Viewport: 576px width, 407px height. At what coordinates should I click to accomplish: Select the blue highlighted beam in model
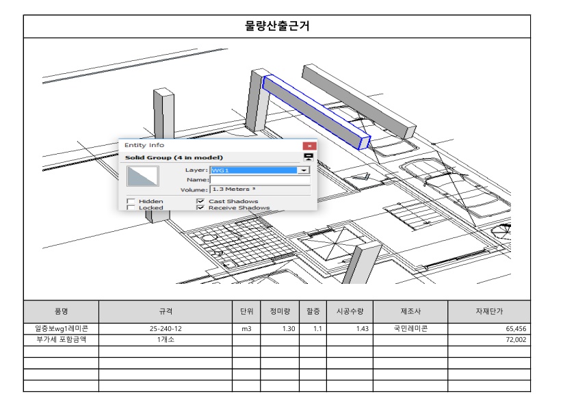316,111
